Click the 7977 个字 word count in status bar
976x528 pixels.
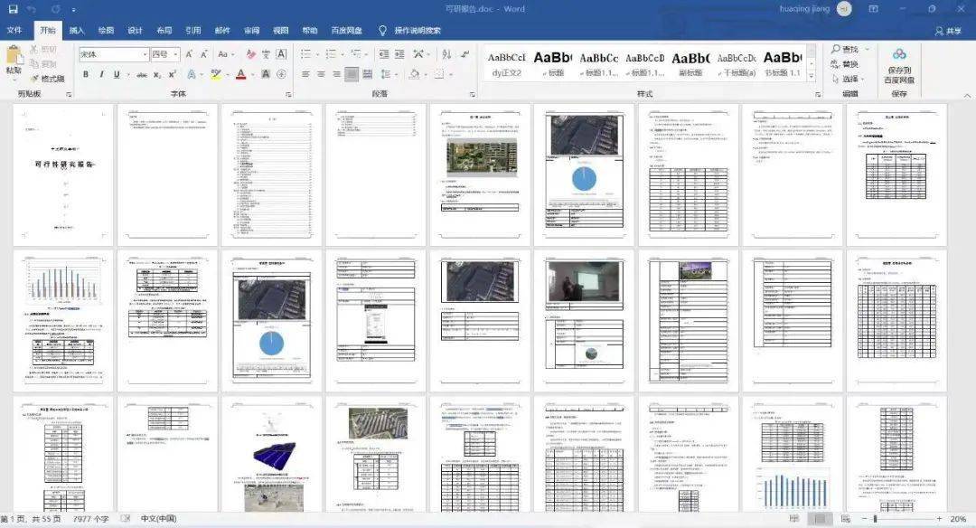(91, 519)
